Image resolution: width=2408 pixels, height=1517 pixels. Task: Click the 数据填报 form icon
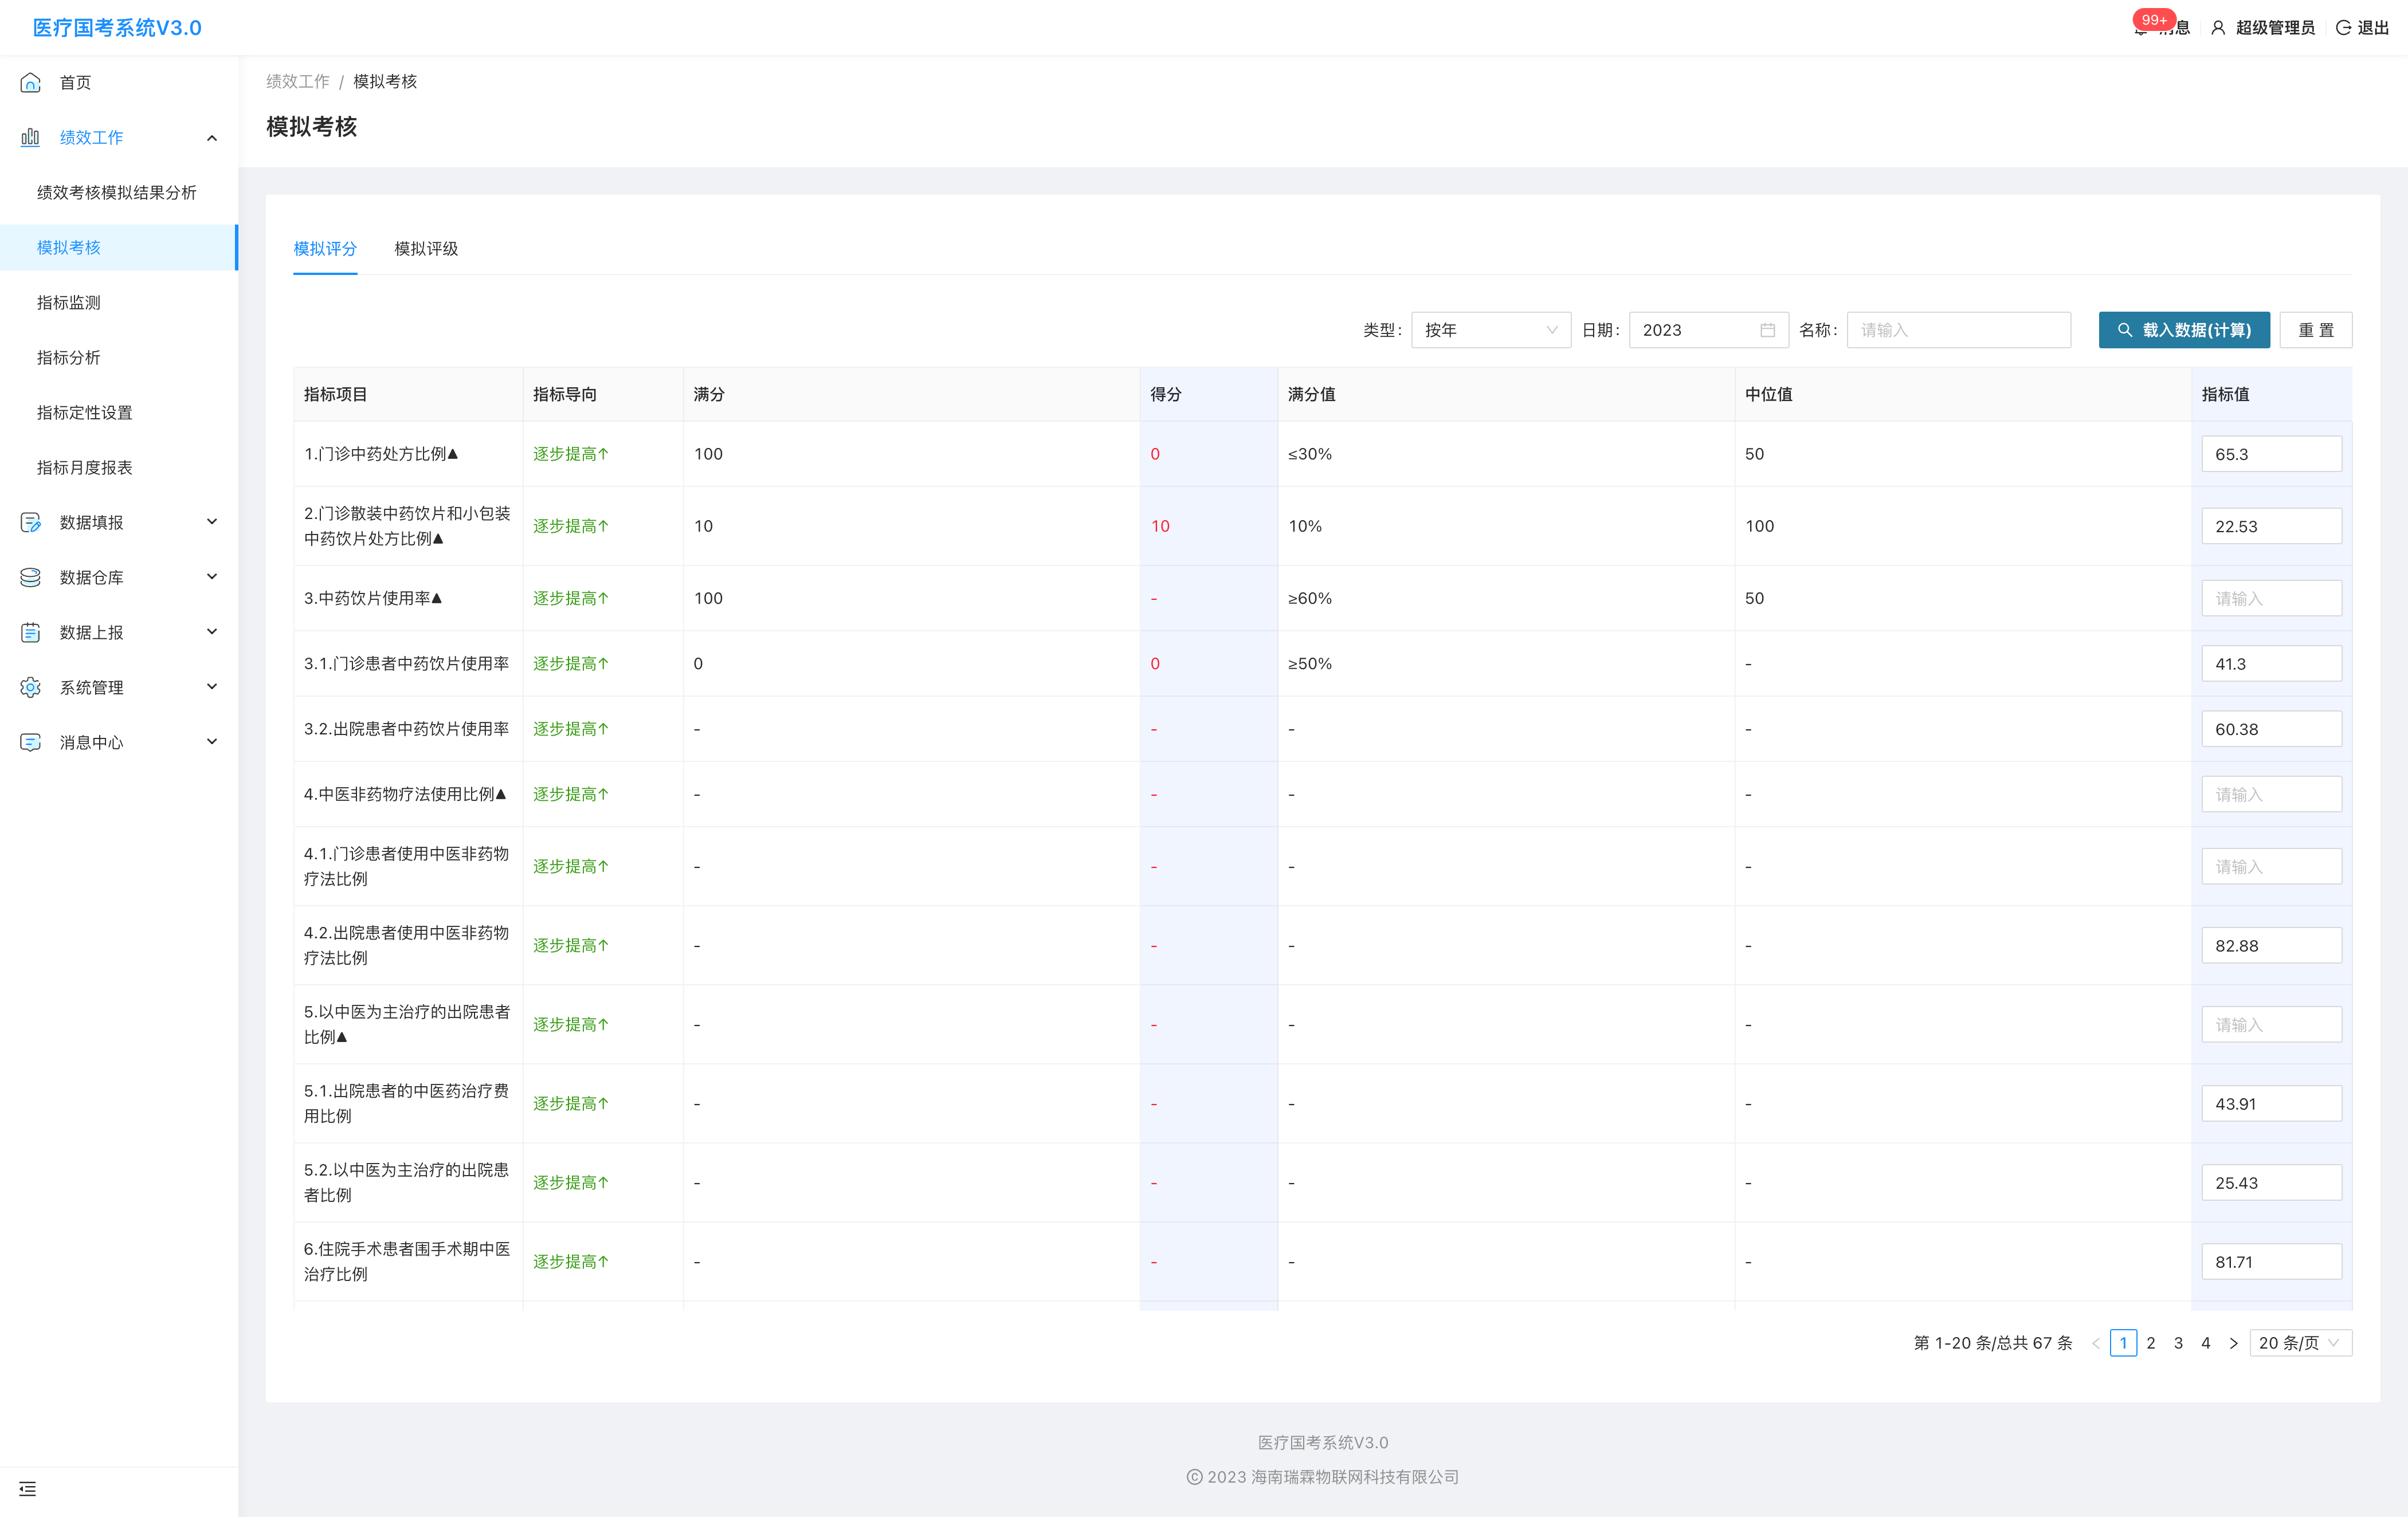pyautogui.click(x=30, y=522)
